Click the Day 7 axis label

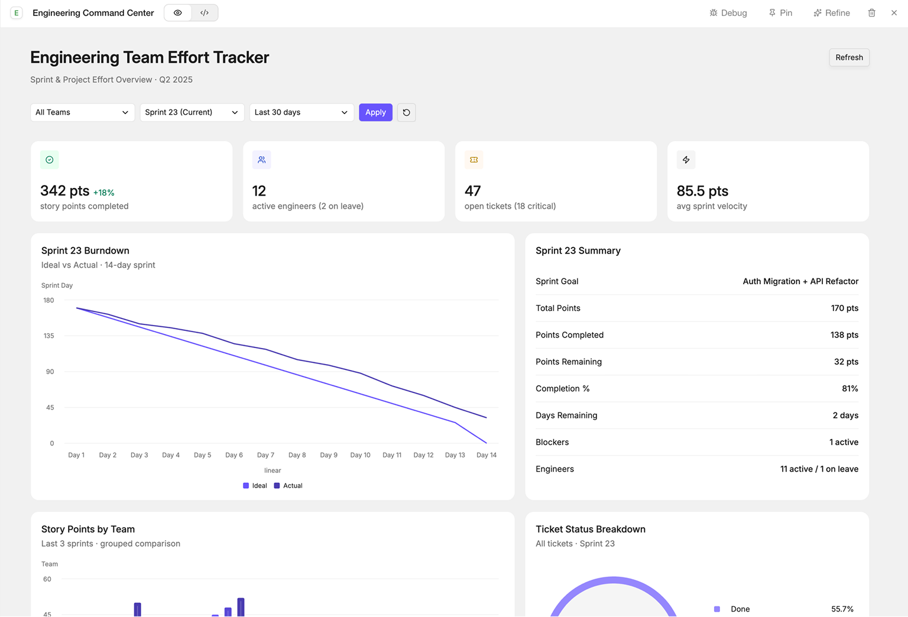pyautogui.click(x=265, y=455)
